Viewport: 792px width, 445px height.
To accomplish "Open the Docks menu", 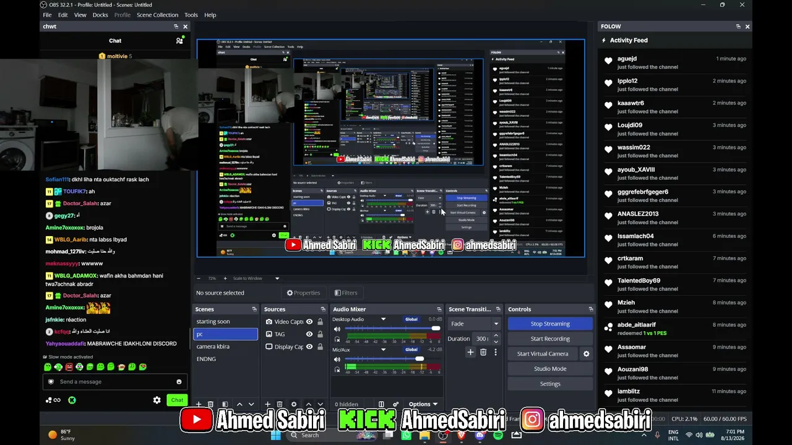I will click(100, 15).
